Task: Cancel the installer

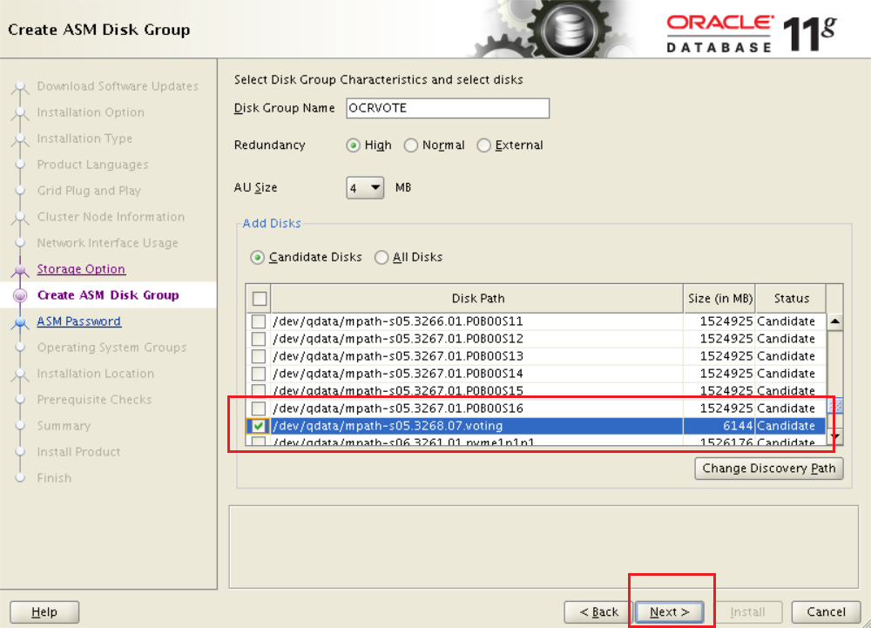Action: click(x=826, y=612)
